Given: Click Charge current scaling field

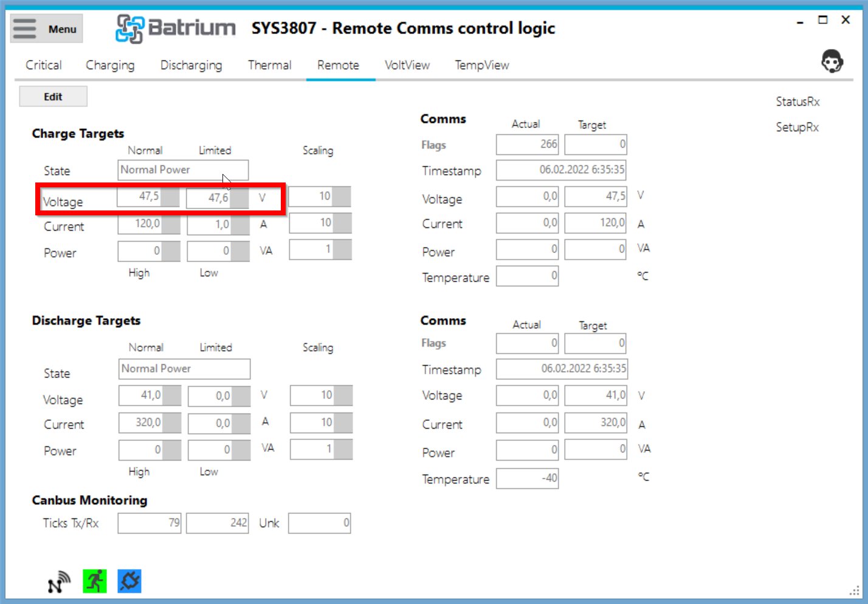Looking at the screenshot, I should pyautogui.click(x=320, y=223).
